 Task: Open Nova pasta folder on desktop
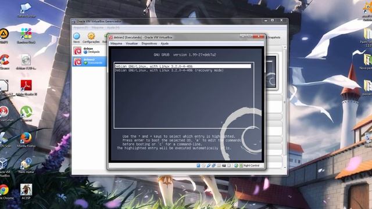click(367, 62)
